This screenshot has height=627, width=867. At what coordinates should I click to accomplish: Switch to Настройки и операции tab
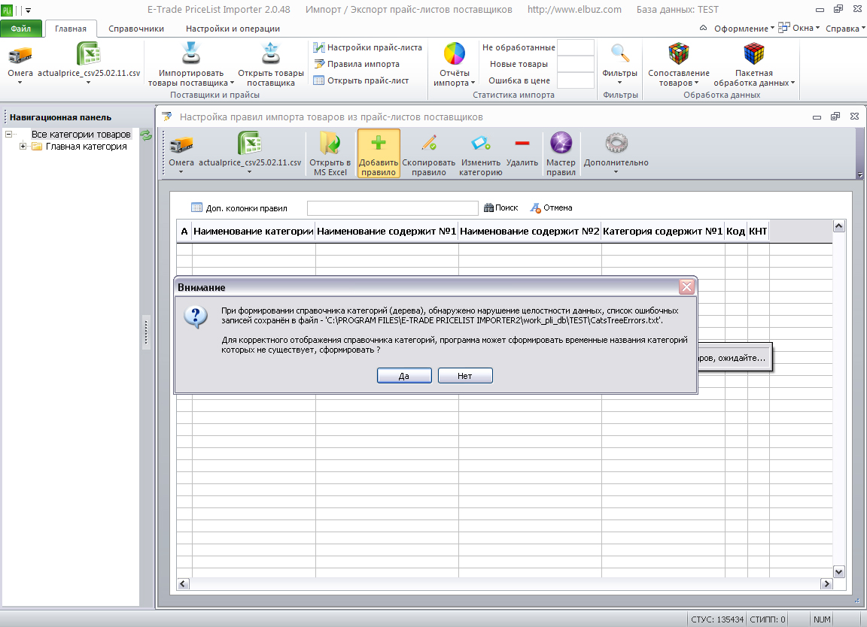[233, 29]
